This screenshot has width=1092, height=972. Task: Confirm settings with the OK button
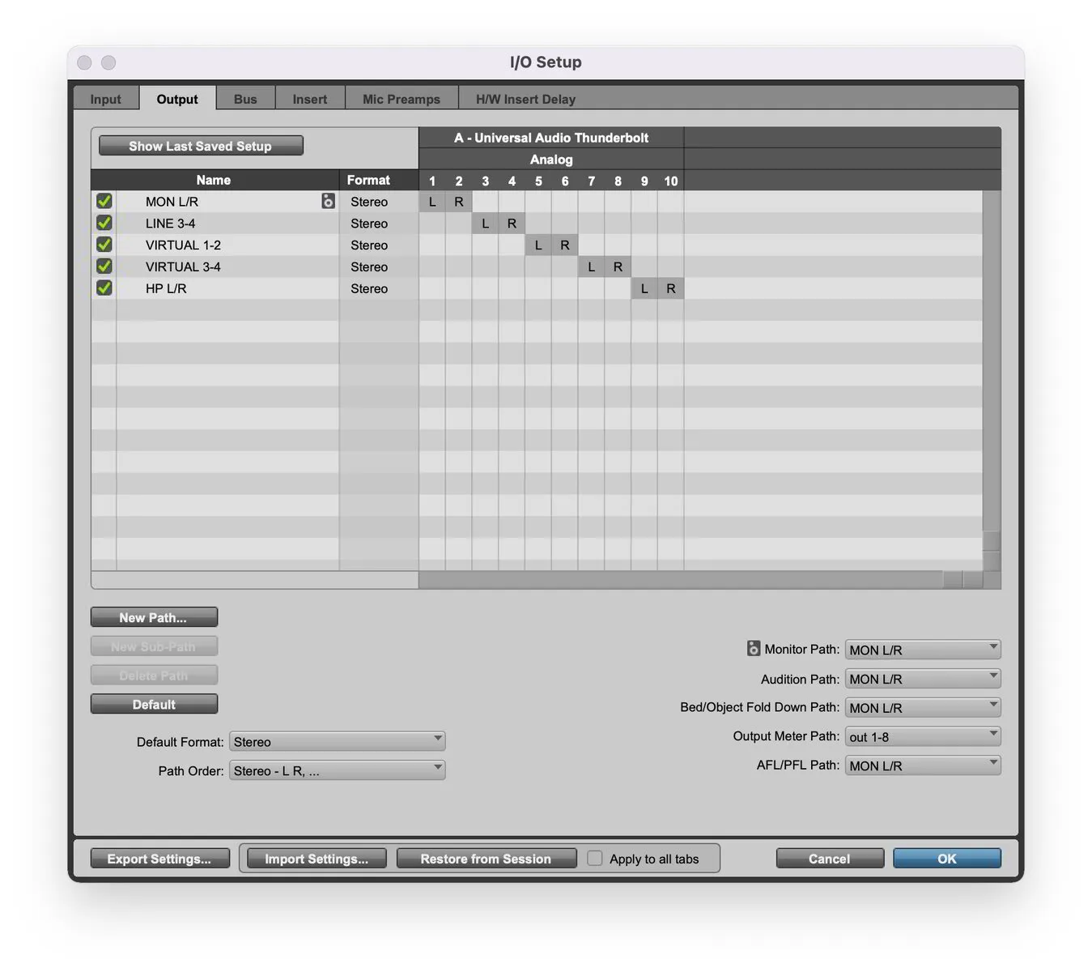point(945,858)
